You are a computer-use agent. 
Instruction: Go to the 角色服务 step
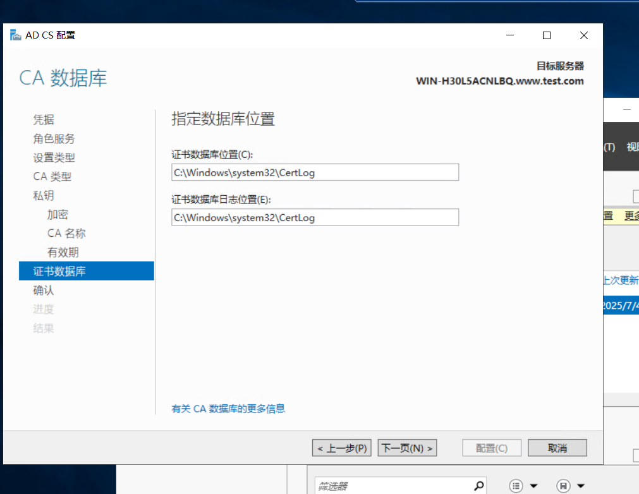coord(54,139)
